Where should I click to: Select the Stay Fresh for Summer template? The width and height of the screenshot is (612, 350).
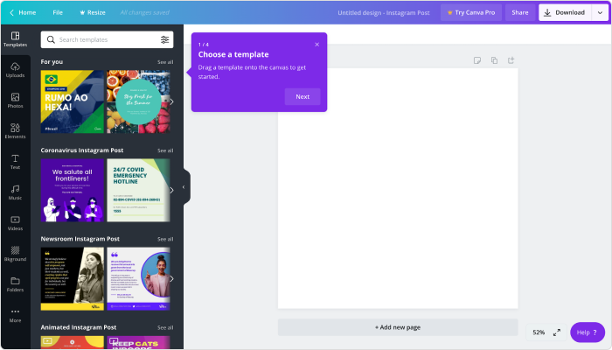[x=138, y=101]
